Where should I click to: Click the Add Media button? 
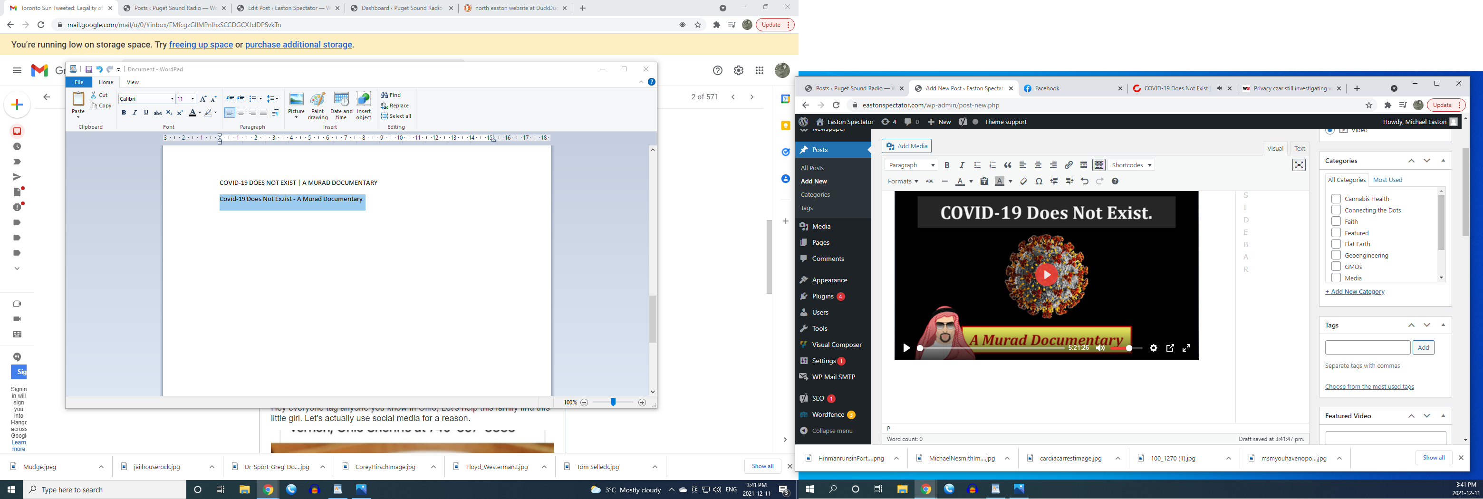pos(907,146)
